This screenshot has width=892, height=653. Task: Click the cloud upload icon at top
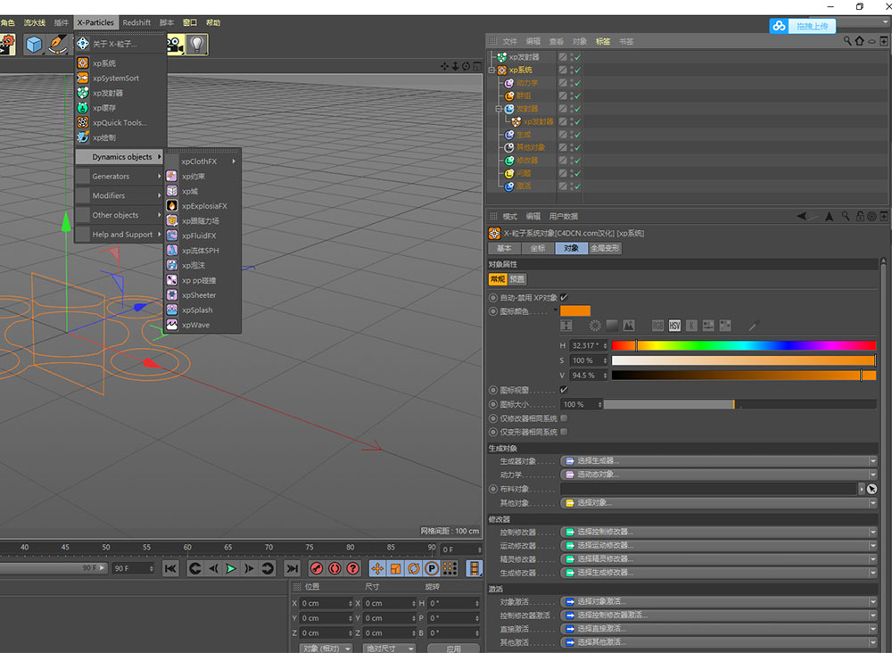(x=779, y=26)
